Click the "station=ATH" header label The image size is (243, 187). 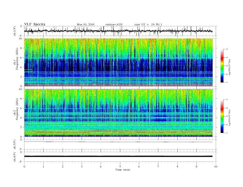(114, 24)
